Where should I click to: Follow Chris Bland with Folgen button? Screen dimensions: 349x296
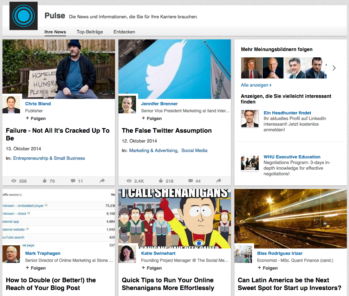[36, 118]
